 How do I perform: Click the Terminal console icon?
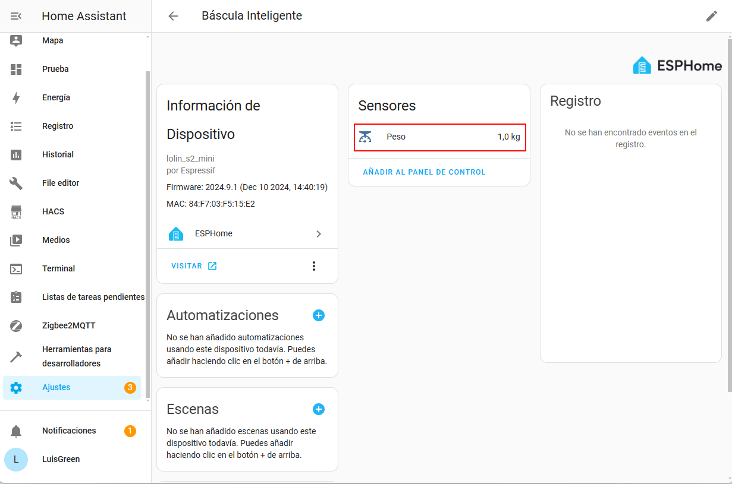click(16, 268)
